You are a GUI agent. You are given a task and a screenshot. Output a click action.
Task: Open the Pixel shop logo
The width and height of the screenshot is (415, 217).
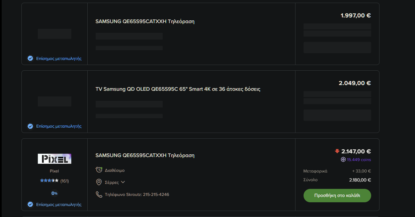point(55,159)
